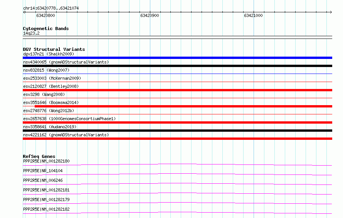Click the RefSeq Genes track heading

tap(39, 156)
